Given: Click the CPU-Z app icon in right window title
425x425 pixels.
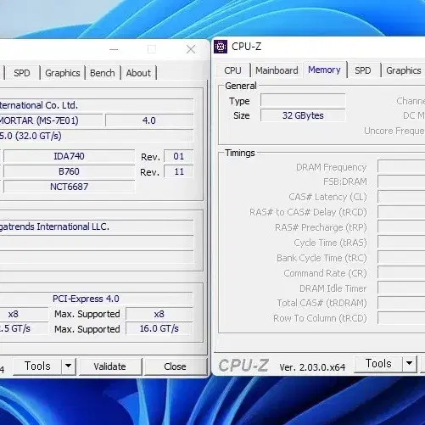Looking at the screenshot, I should tap(221, 47).
